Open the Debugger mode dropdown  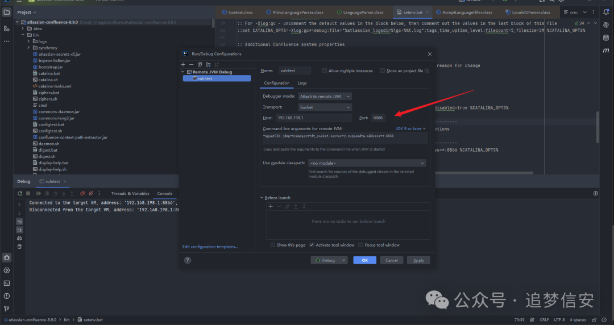[325, 97]
